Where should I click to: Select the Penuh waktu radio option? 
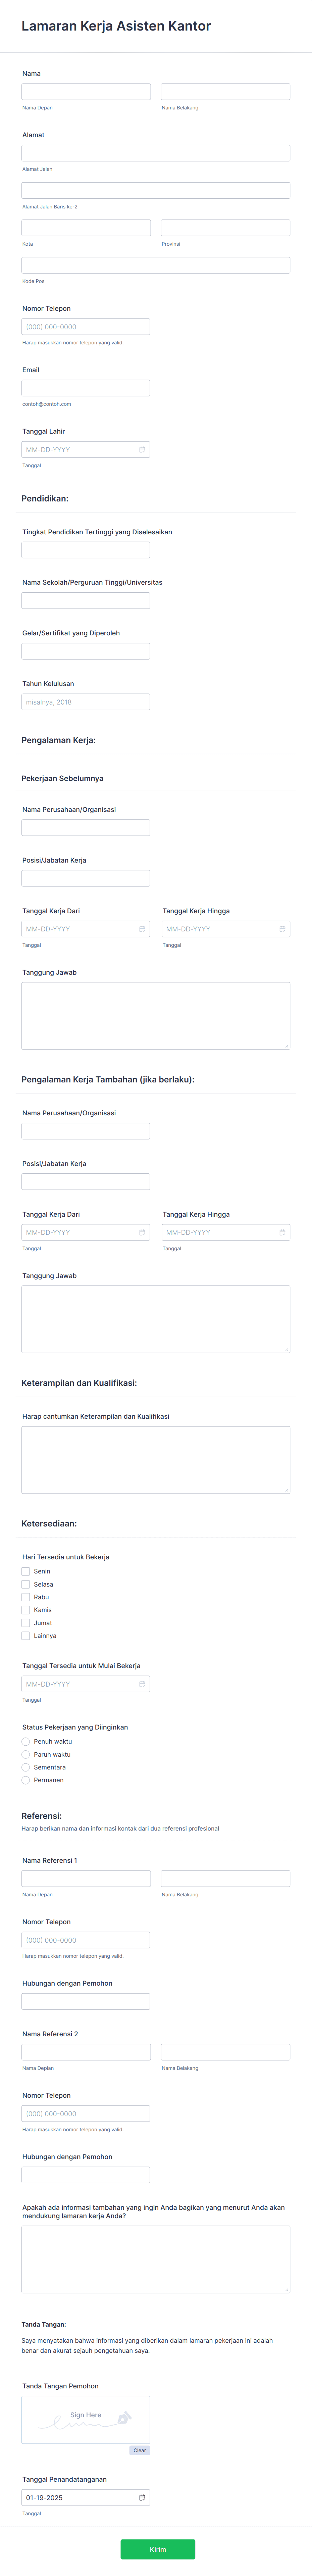point(26,1741)
